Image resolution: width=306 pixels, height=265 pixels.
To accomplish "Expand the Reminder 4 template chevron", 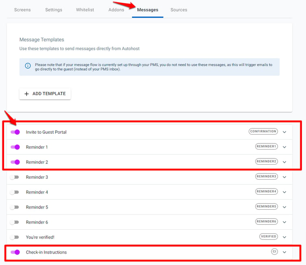I will pyautogui.click(x=284, y=192).
